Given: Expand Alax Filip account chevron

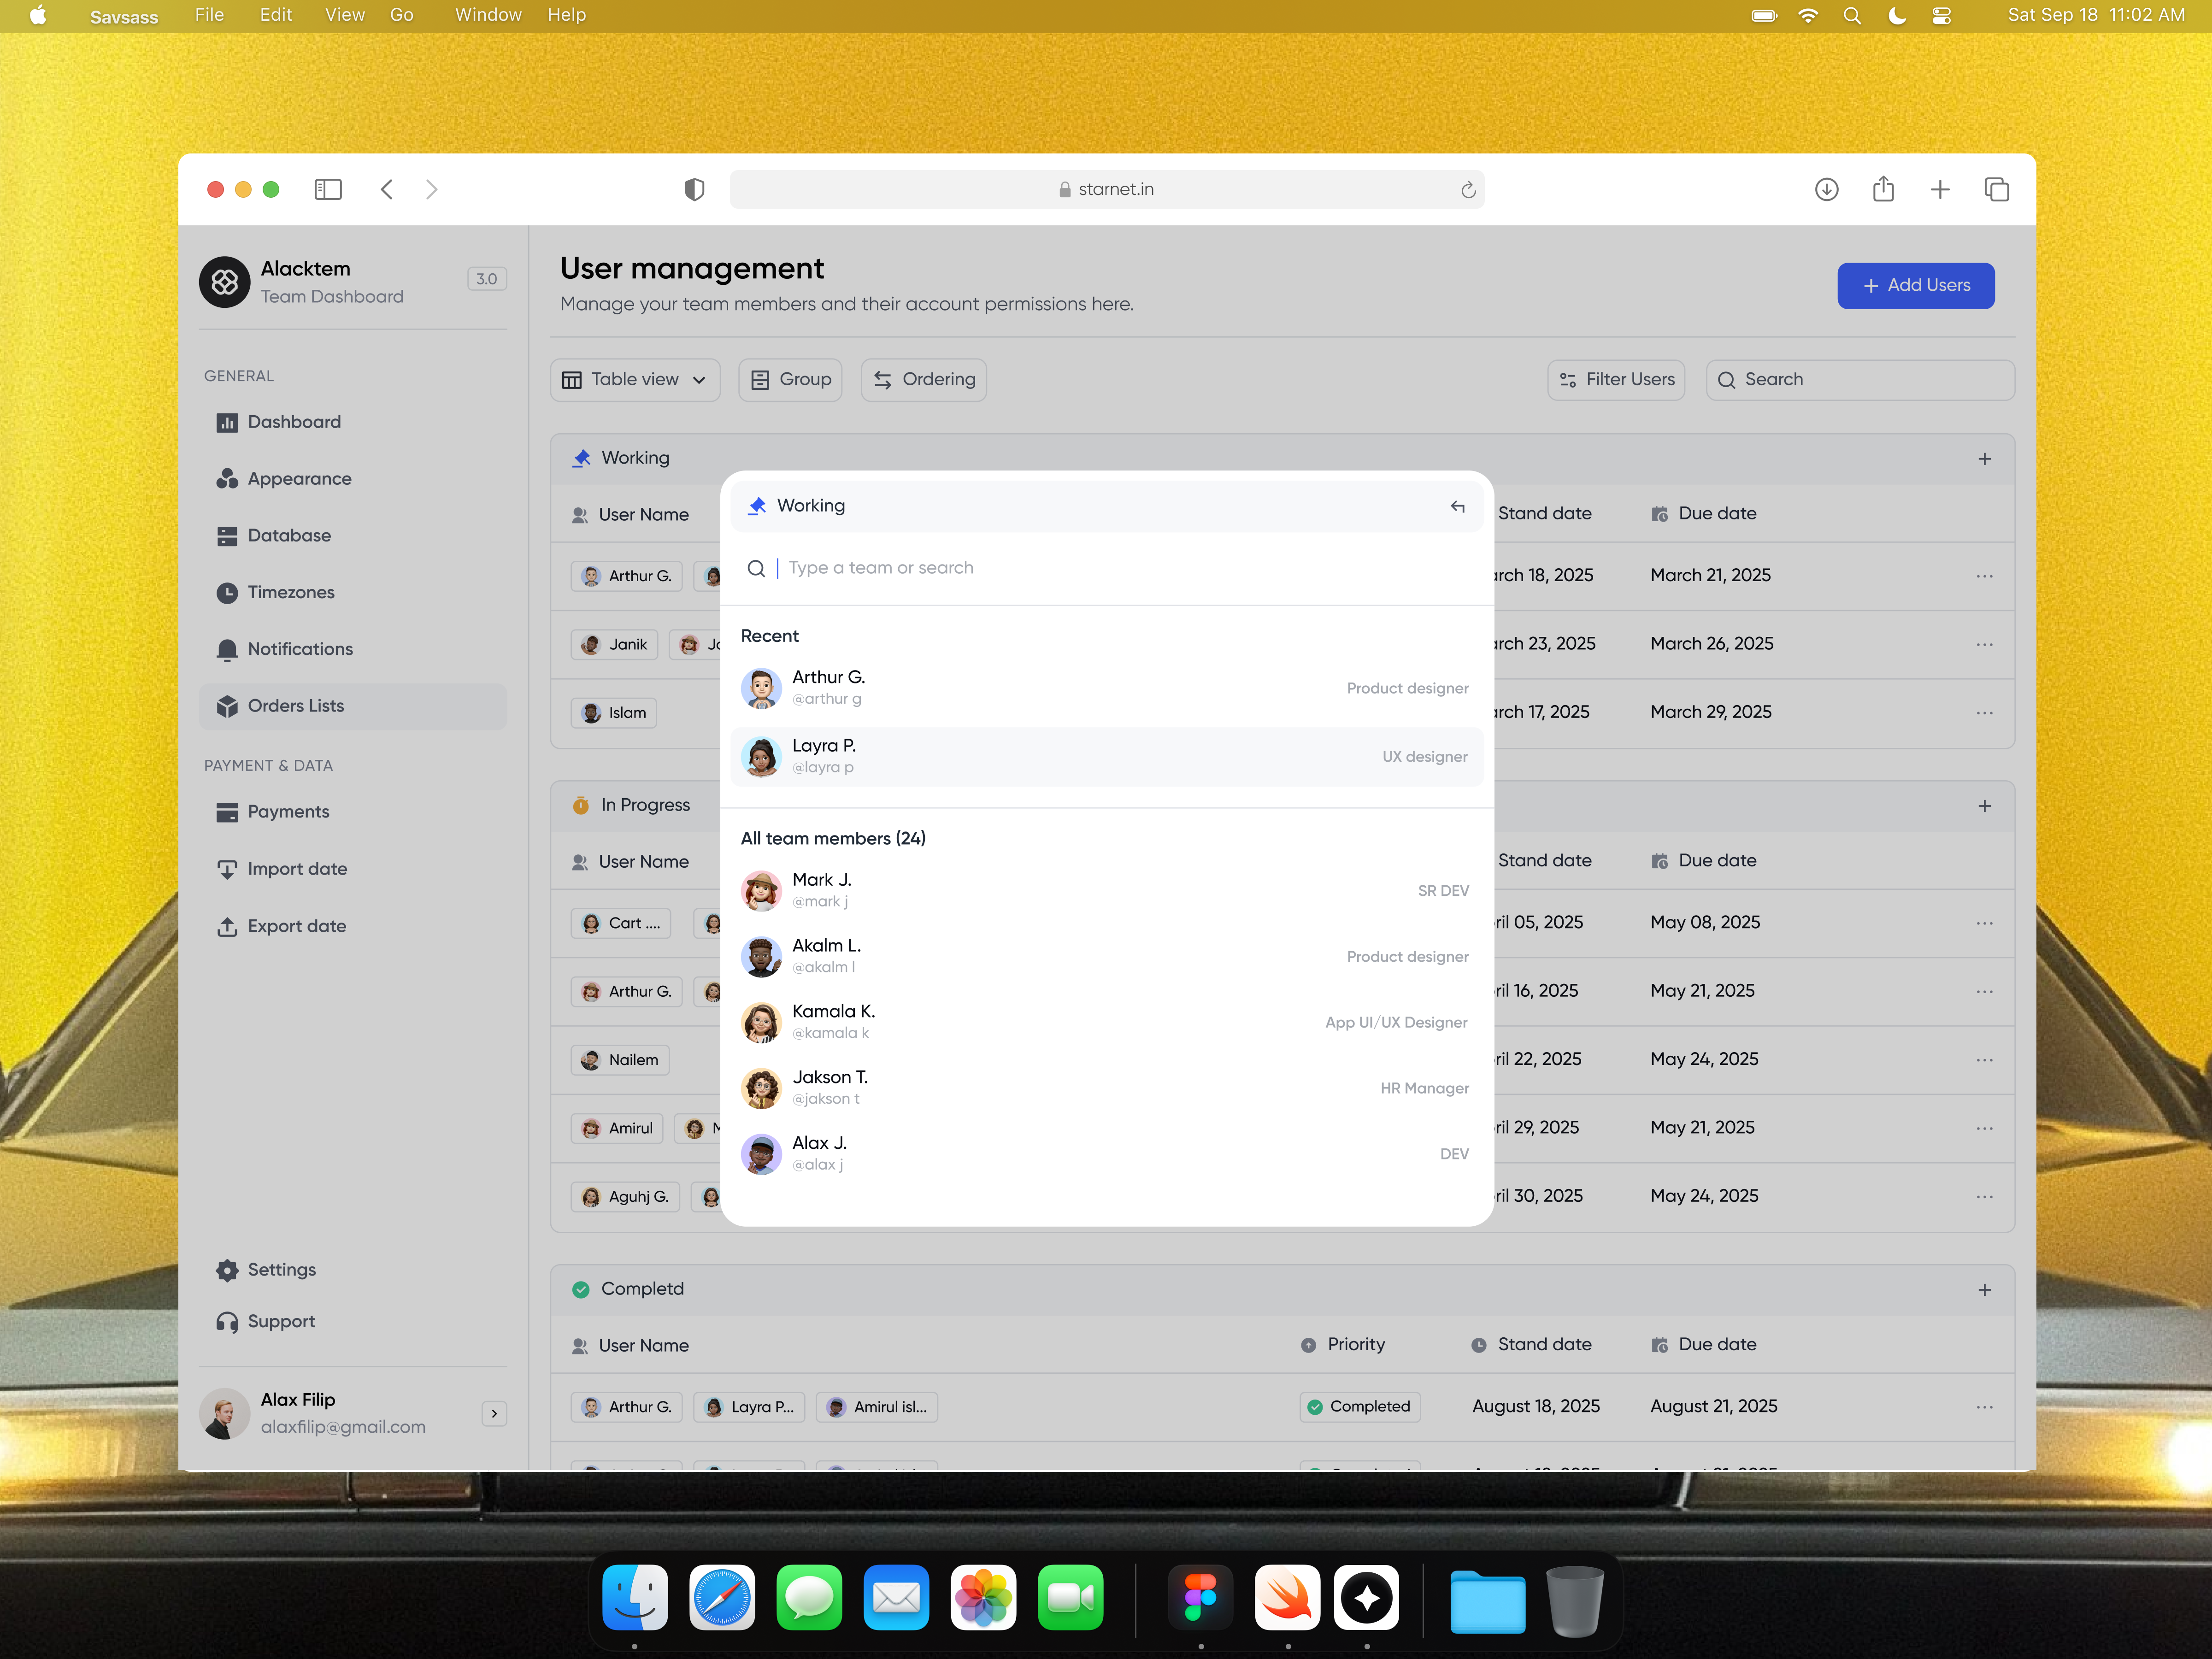Looking at the screenshot, I should click(494, 1413).
